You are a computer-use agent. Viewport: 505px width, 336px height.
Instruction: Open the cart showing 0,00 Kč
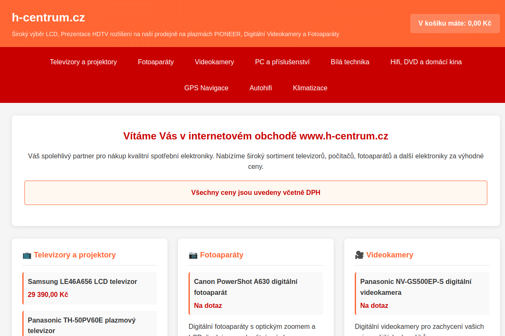(455, 23)
